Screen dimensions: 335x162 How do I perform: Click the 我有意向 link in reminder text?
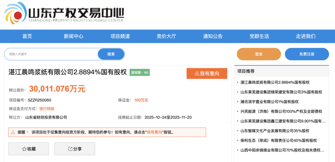pos(154,132)
